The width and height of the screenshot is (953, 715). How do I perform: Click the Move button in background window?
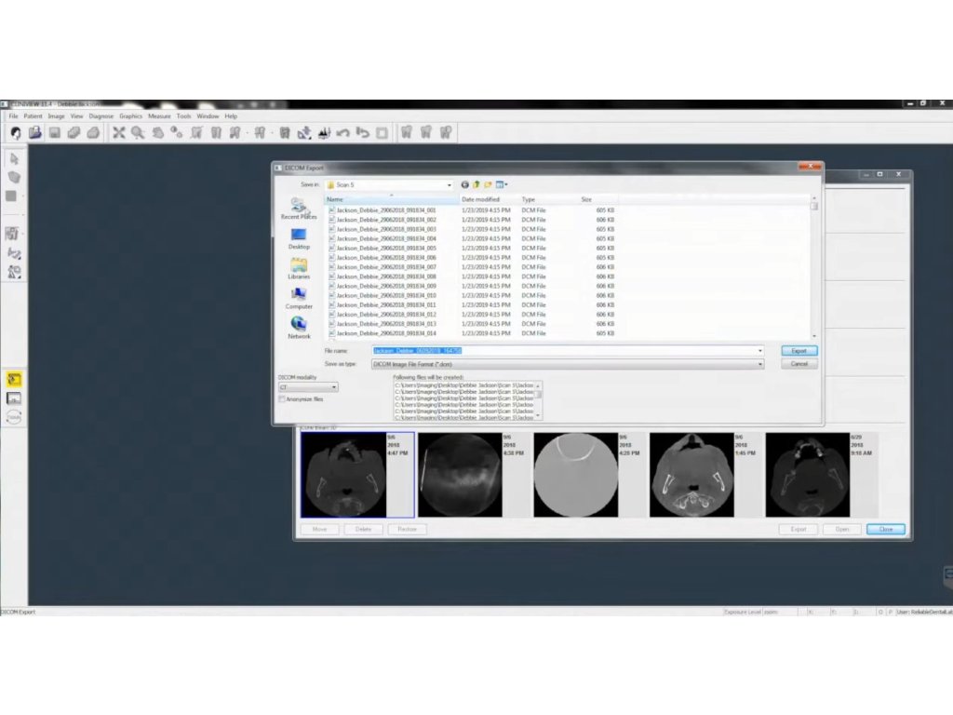point(320,530)
